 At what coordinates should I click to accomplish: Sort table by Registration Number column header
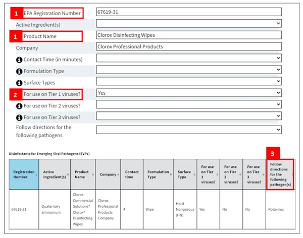point(24,174)
